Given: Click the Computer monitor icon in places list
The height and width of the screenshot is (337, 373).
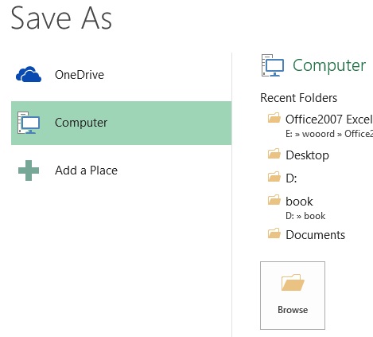Looking at the screenshot, I should [x=29, y=123].
